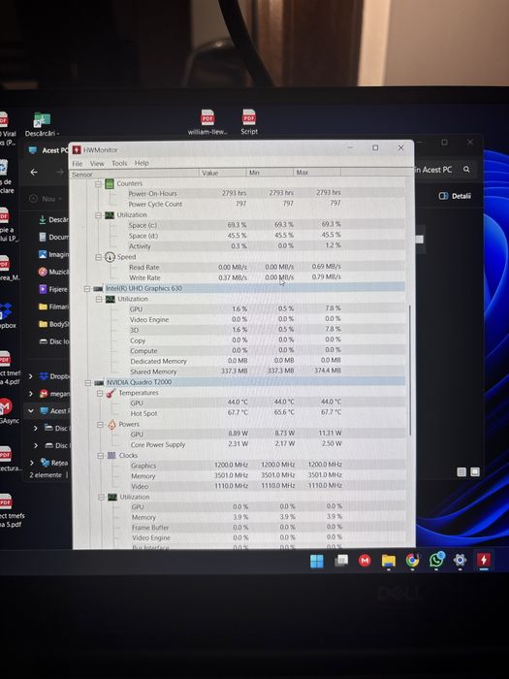The height and width of the screenshot is (679, 509).
Task: Click the HWMonitor vertical scrollbar thumb
Action: click(409, 370)
